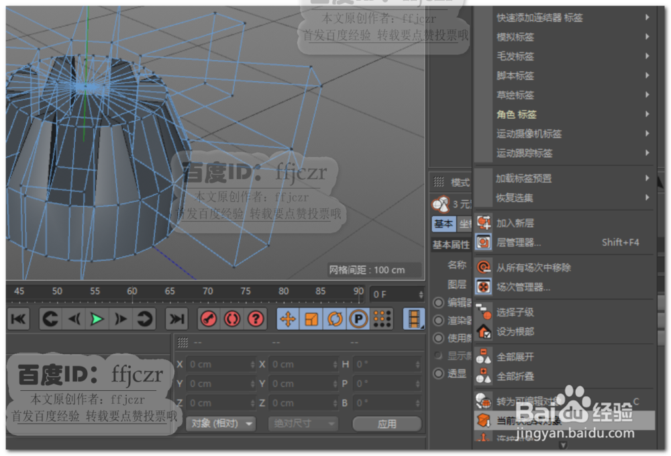Click the 0 F current frame field
Viewport: 671px width, 456px height.
(397, 294)
